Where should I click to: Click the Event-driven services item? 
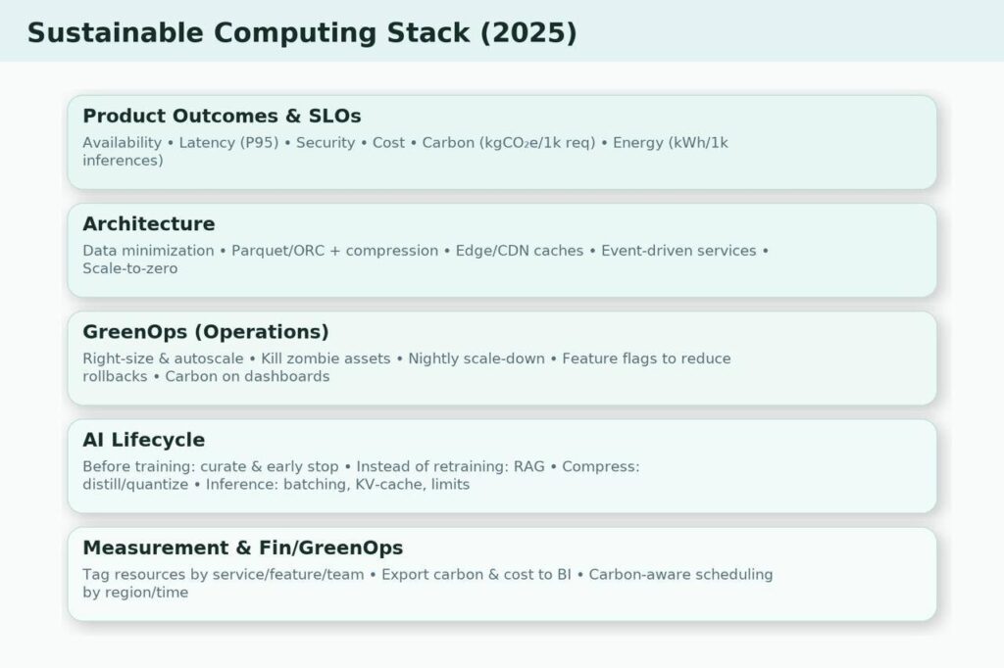point(678,251)
